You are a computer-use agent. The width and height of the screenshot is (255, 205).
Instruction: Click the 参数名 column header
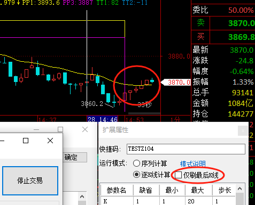[117, 190]
